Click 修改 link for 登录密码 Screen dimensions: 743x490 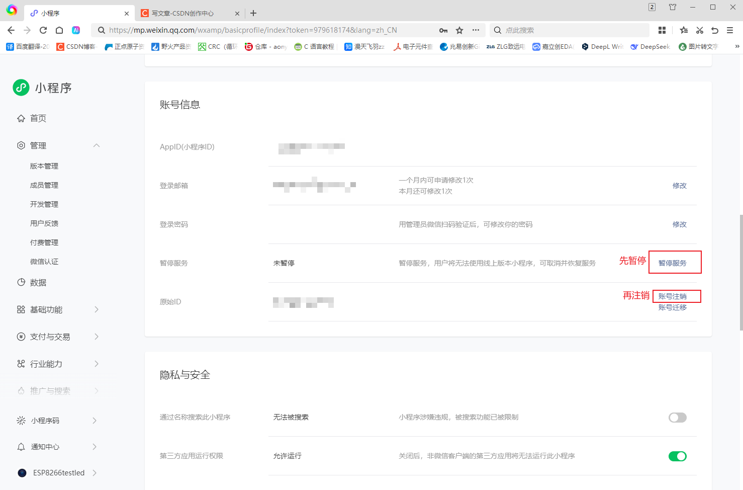[x=680, y=224]
